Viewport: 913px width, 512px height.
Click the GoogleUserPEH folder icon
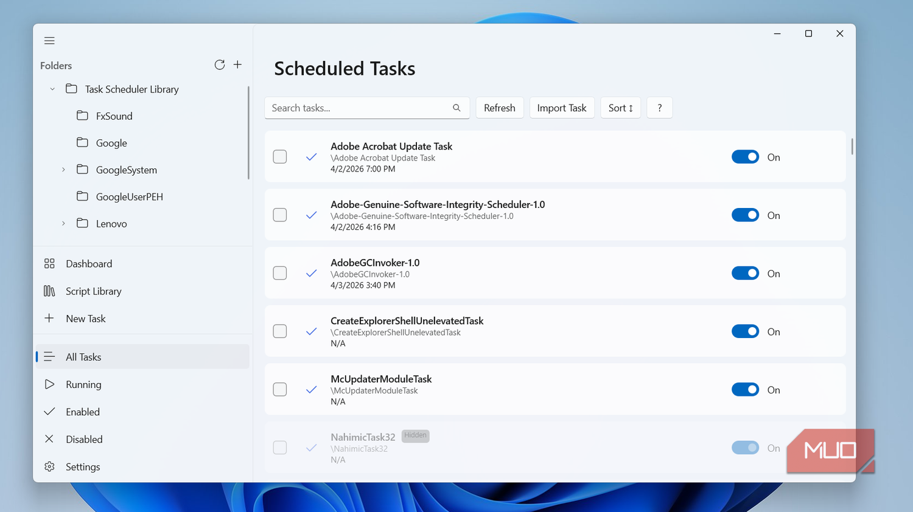point(82,196)
